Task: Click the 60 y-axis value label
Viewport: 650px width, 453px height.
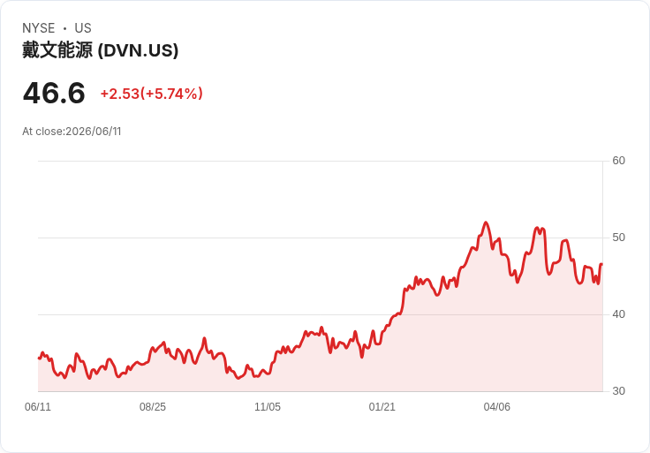Action: point(618,161)
